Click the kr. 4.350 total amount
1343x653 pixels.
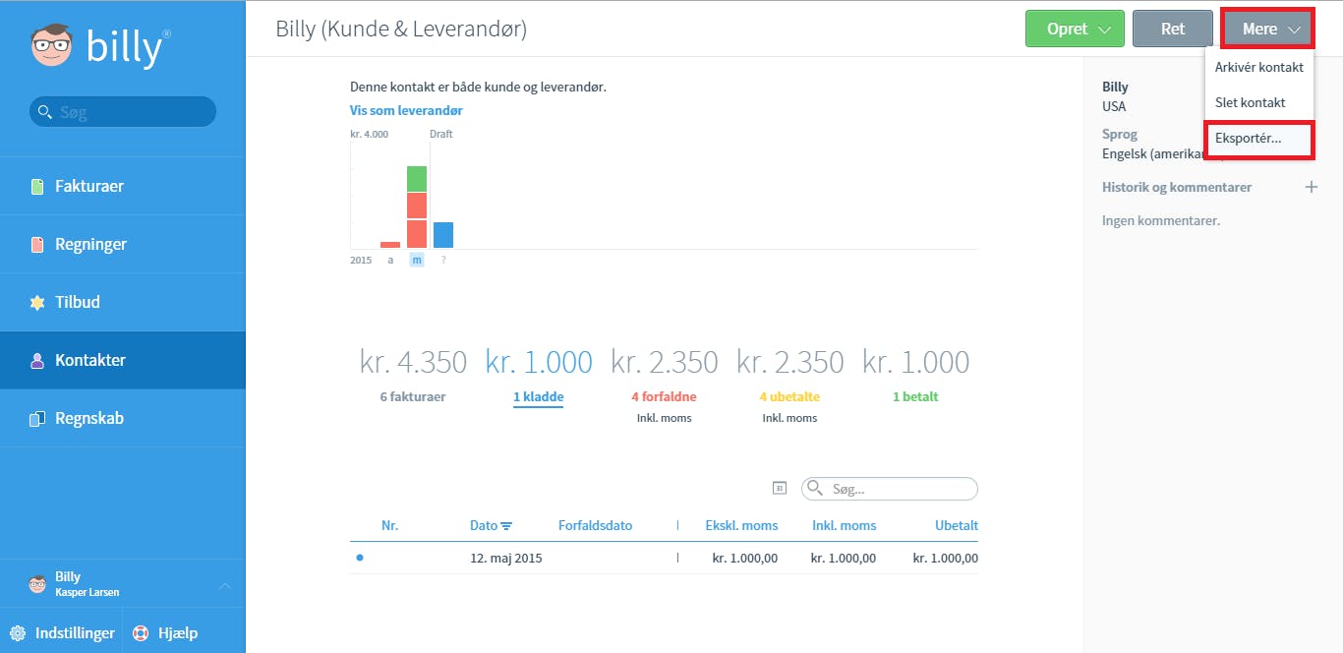pyautogui.click(x=413, y=362)
